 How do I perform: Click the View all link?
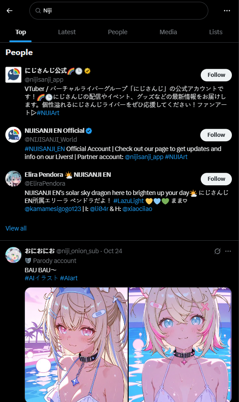pyautogui.click(x=16, y=228)
